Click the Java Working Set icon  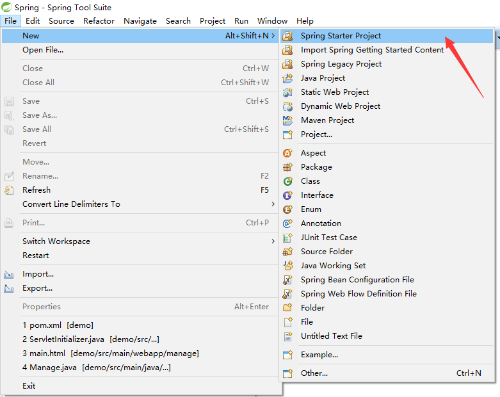[x=287, y=266]
